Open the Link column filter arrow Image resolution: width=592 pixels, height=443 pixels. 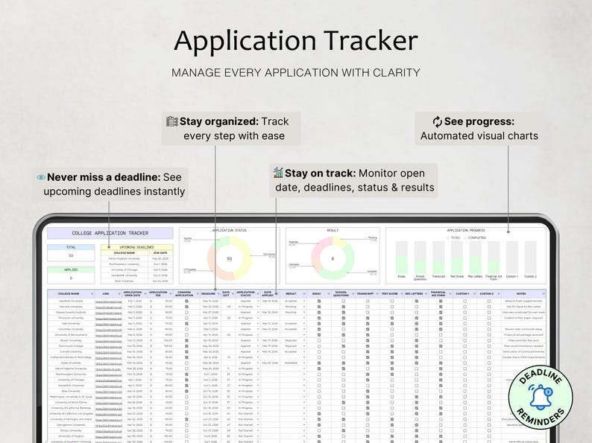(119, 293)
